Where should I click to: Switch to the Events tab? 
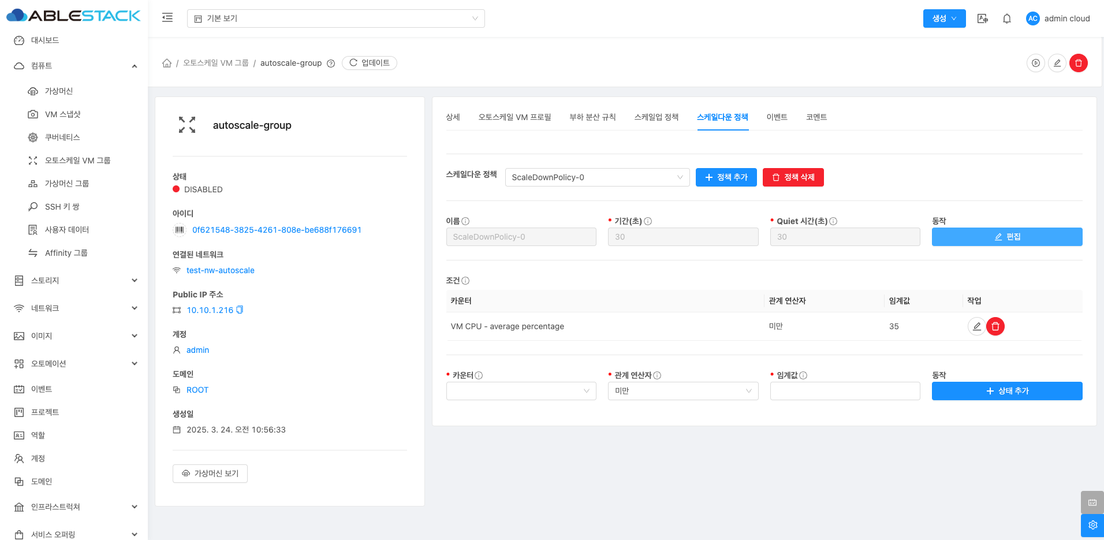click(777, 117)
